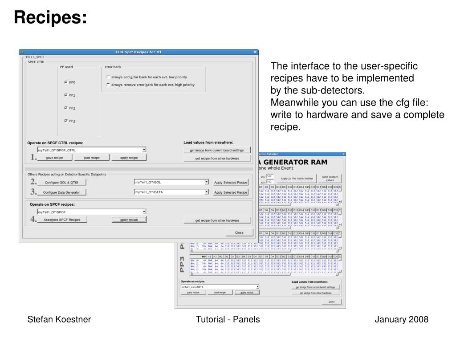Click Configure GOL & OTIS button

point(61,182)
